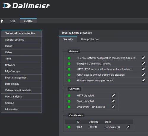148x136 pixels.
Task: Edit RTSP access without credentials setting
Action: pos(144,75)
